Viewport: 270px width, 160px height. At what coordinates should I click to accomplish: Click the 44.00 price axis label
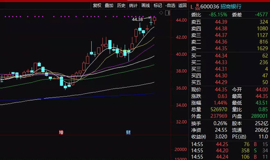(181, 20)
